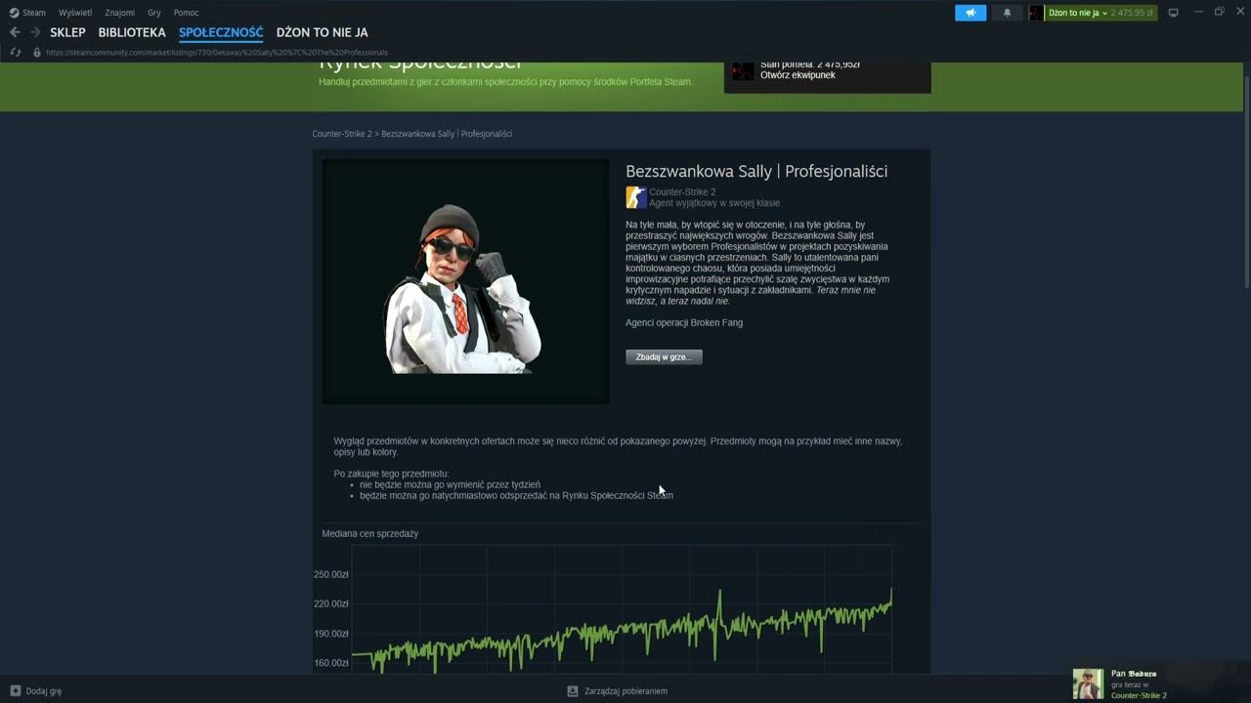The height and width of the screenshot is (703, 1251).
Task: Click the Counter-Strike 2 game icon
Action: click(636, 197)
